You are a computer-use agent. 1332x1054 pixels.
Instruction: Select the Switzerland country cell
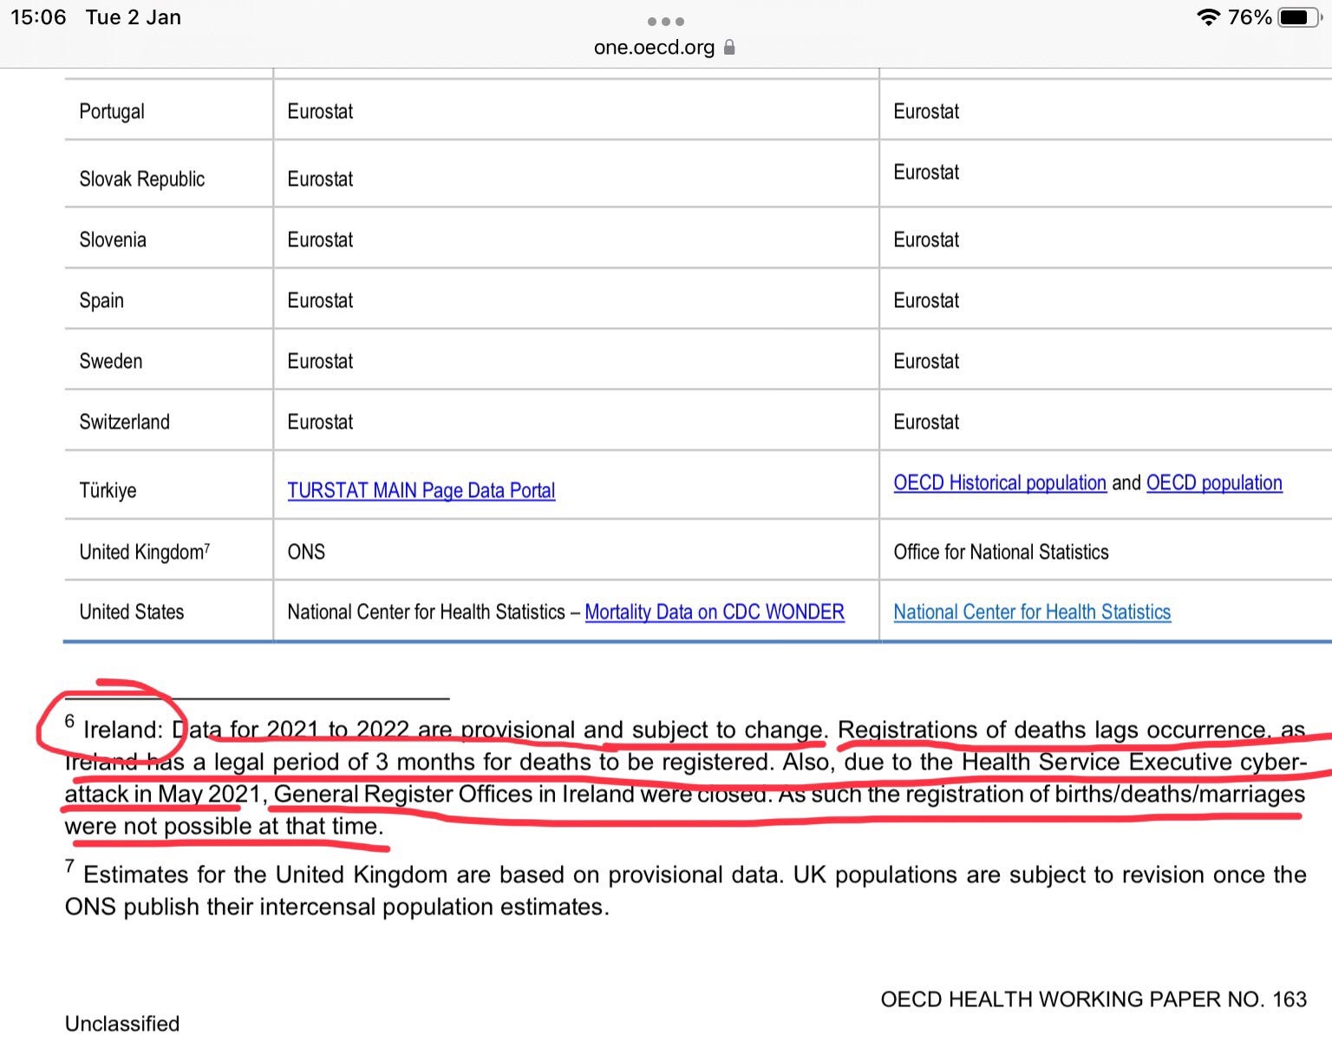point(169,420)
